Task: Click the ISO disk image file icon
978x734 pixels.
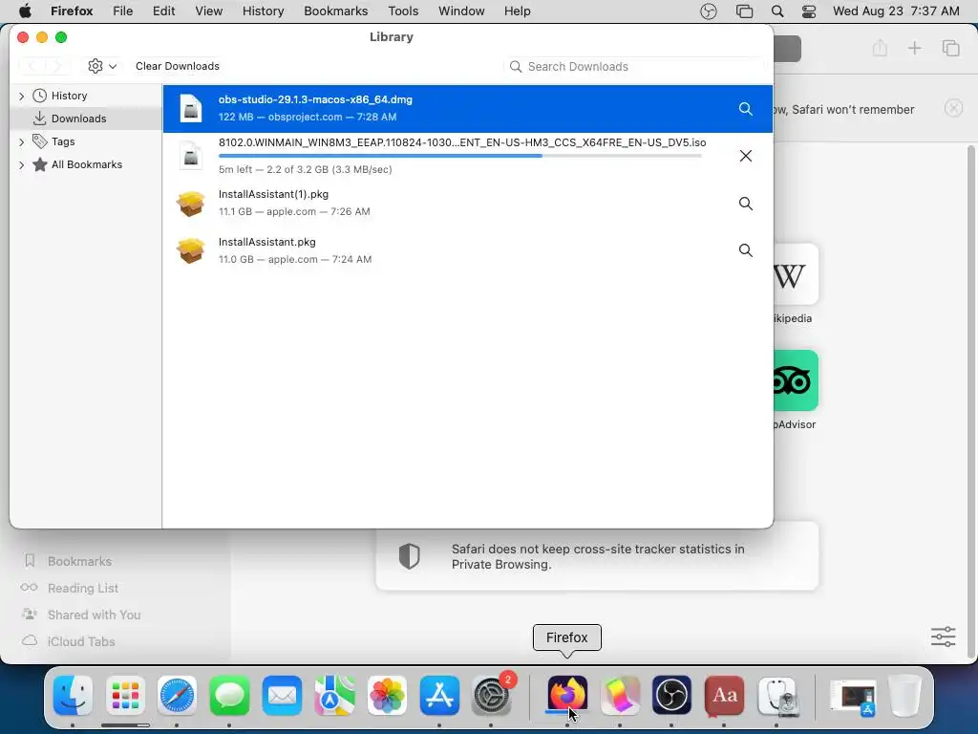Action: 191,156
